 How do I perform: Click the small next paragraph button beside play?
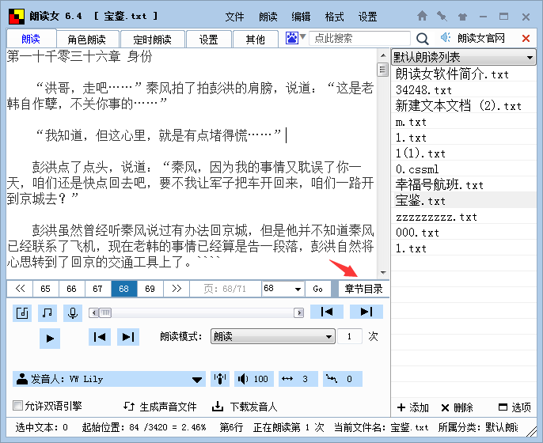coord(128,337)
